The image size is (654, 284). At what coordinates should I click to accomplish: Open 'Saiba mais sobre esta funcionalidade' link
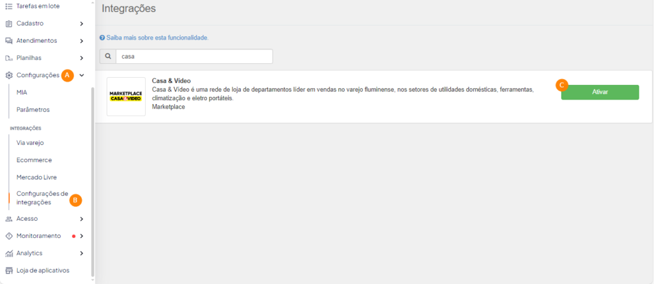[157, 38]
